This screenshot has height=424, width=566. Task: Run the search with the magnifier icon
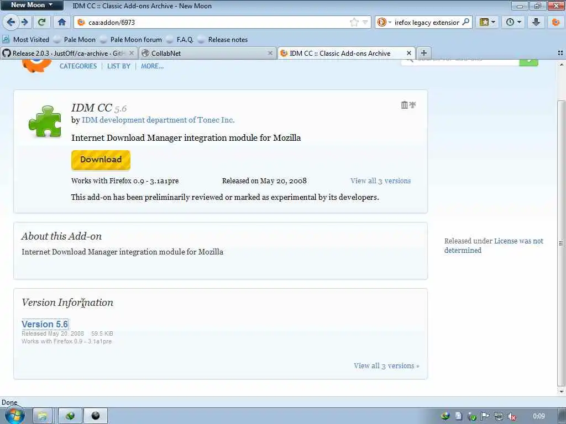(x=465, y=22)
